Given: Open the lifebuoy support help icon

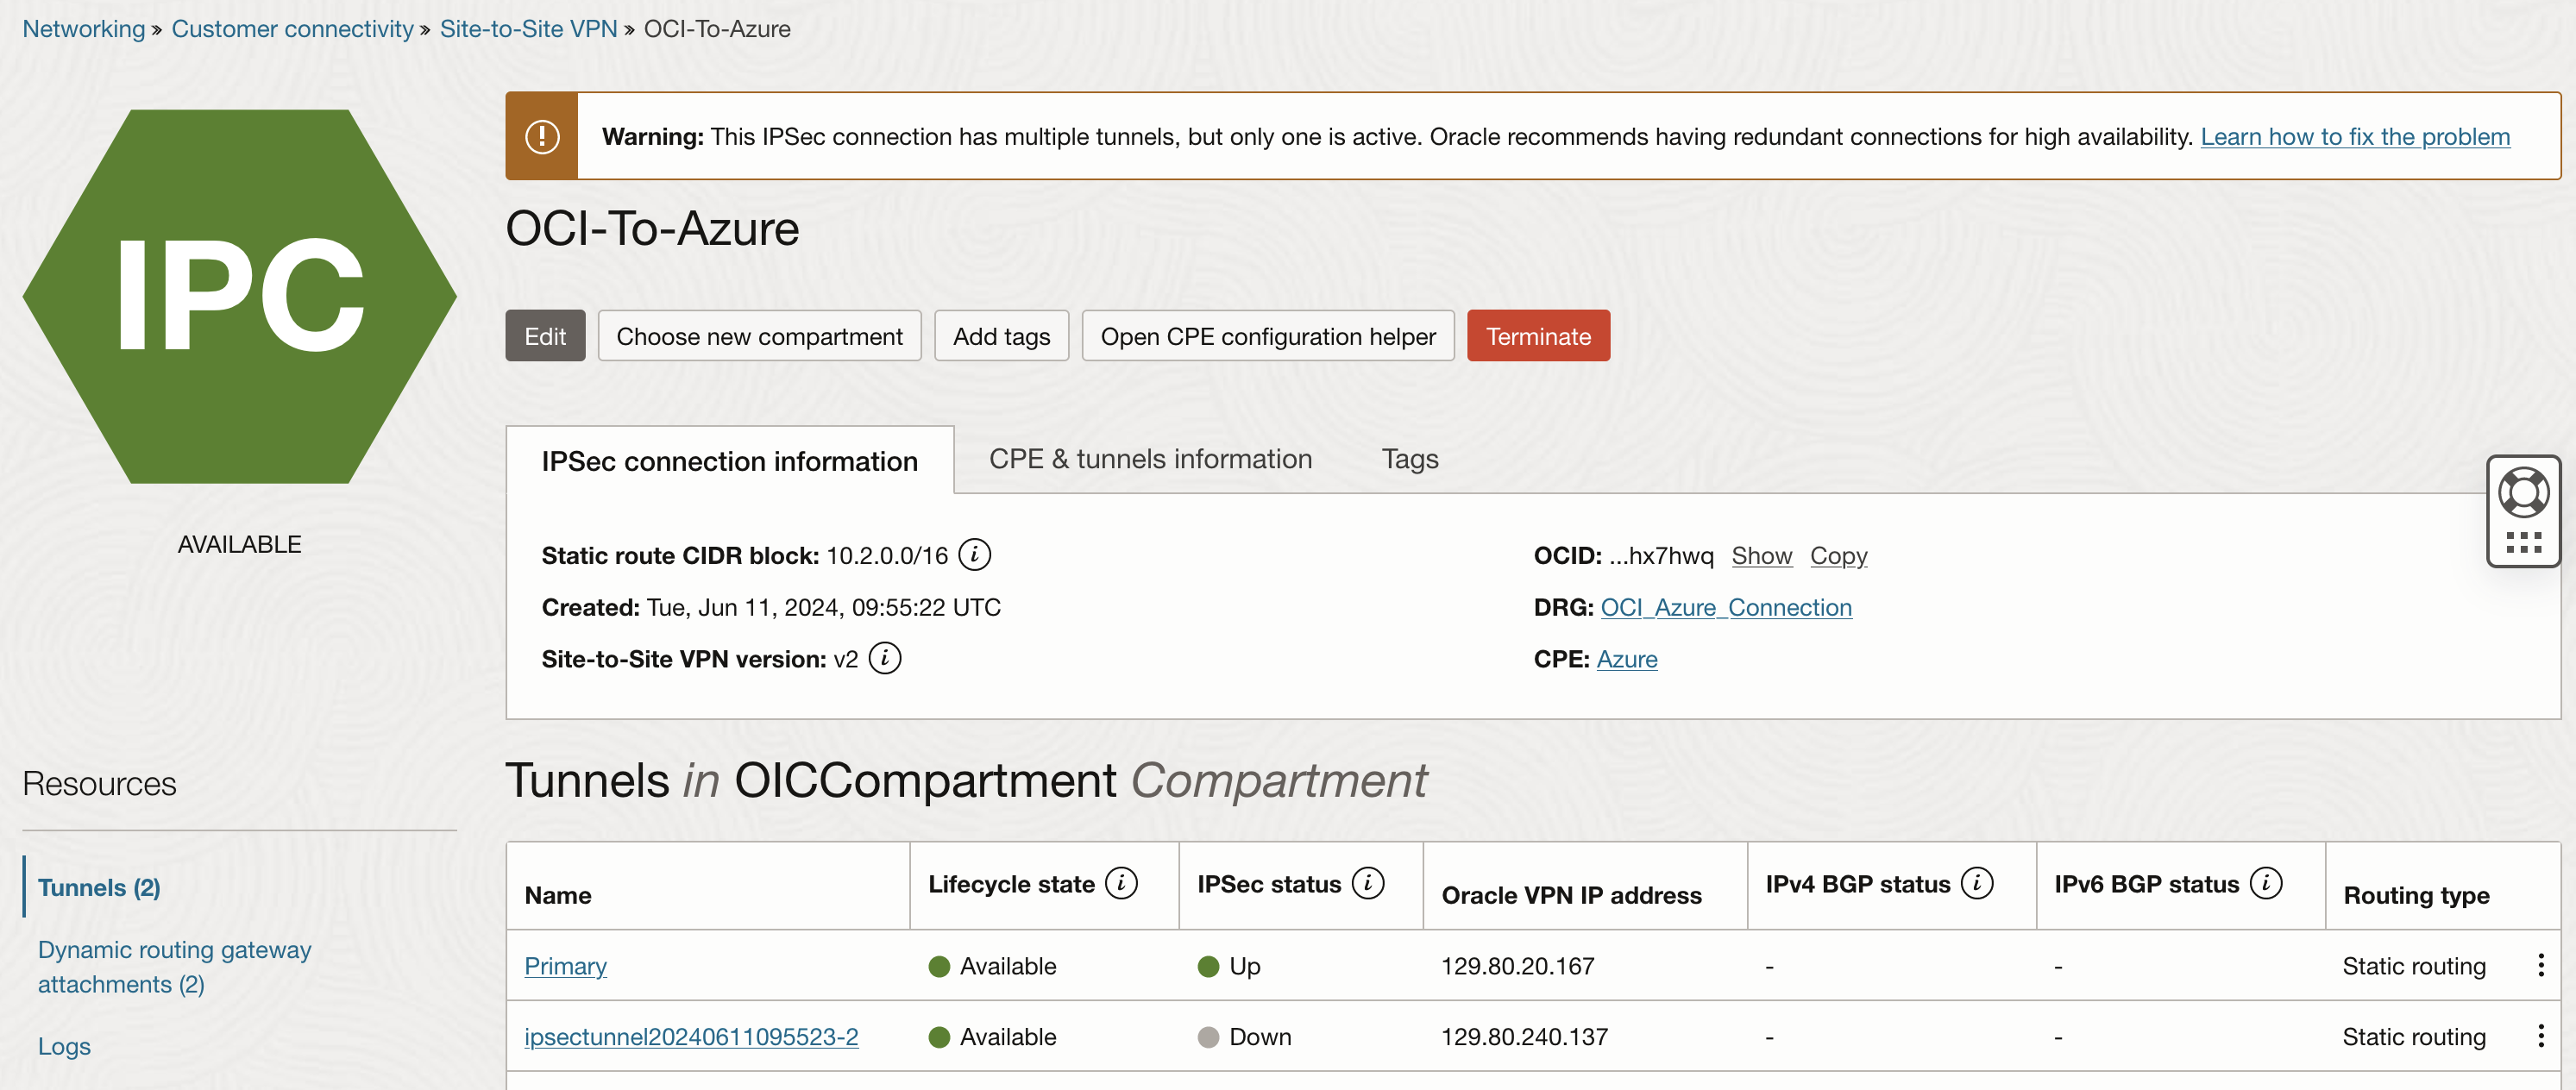Looking at the screenshot, I should pyautogui.click(x=2523, y=492).
